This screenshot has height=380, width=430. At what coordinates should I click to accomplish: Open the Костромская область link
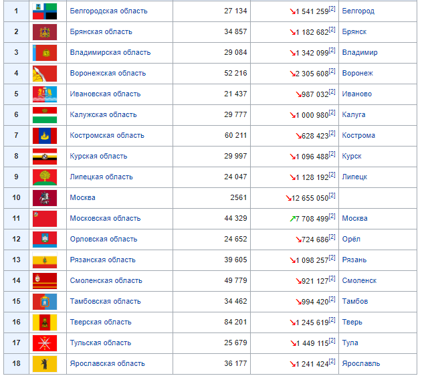107,135
